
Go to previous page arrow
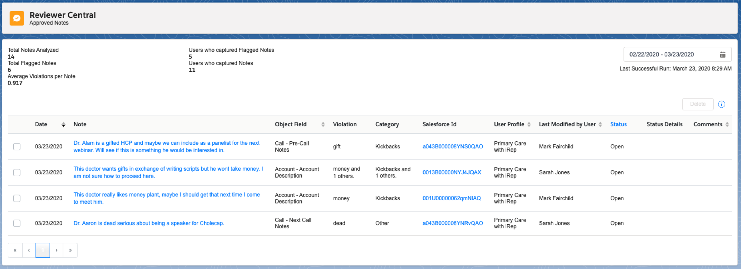[x=29, y=250]
